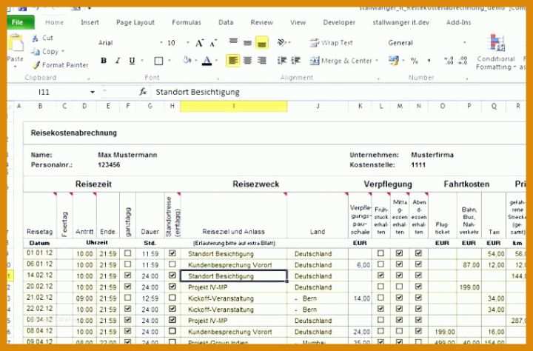Switch to the Insert ribbon tab
The height and width of the screenshot is (351, 533).
tap(90, 22)
